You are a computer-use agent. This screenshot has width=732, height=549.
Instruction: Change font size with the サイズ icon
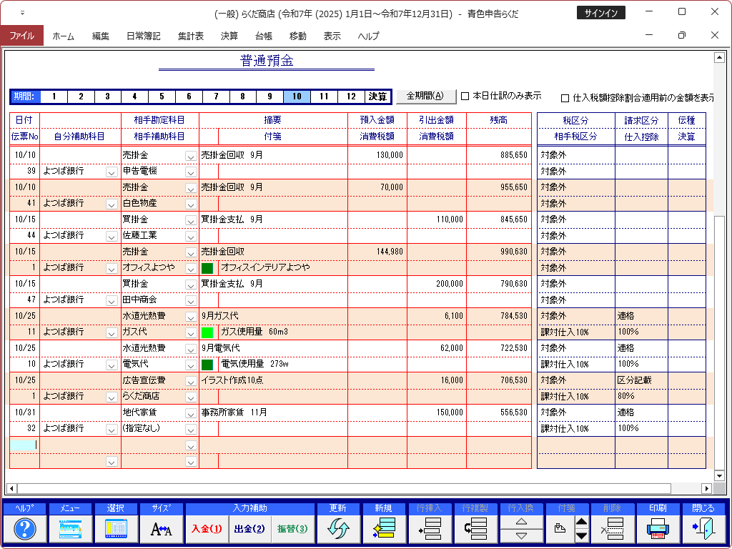pyautogui.click(x=162, y=529)
